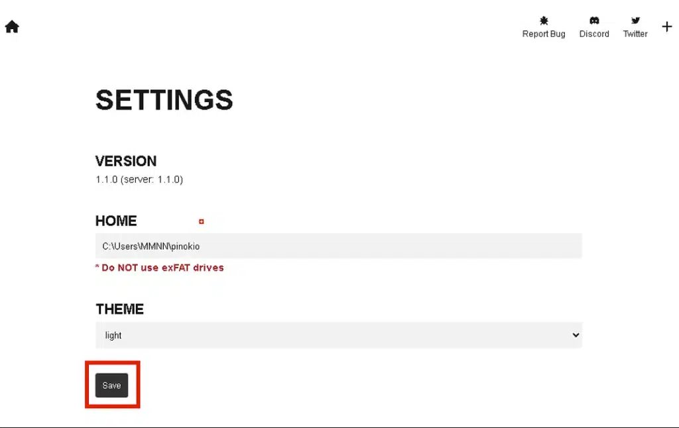Click the VERSION section heading

(x=126, y=161)
